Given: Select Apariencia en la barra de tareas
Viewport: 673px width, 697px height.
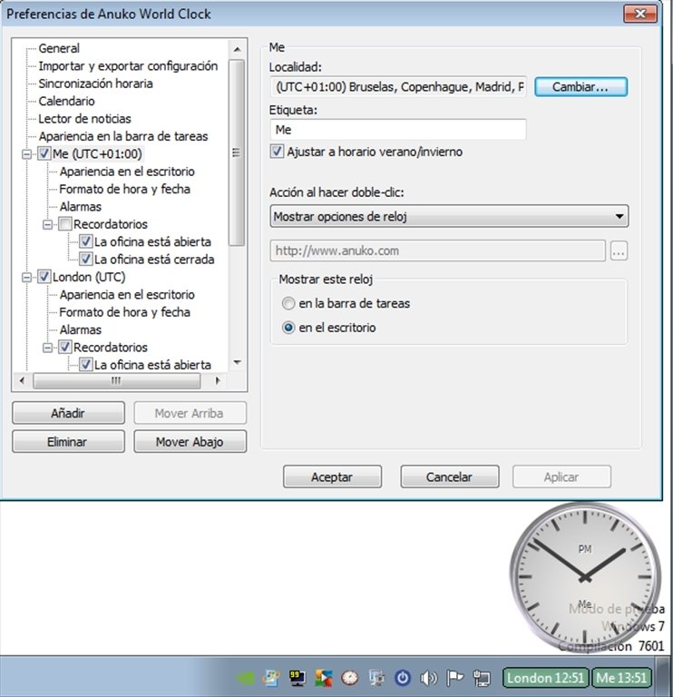Looking at the screenshot, I should [123, 136].
